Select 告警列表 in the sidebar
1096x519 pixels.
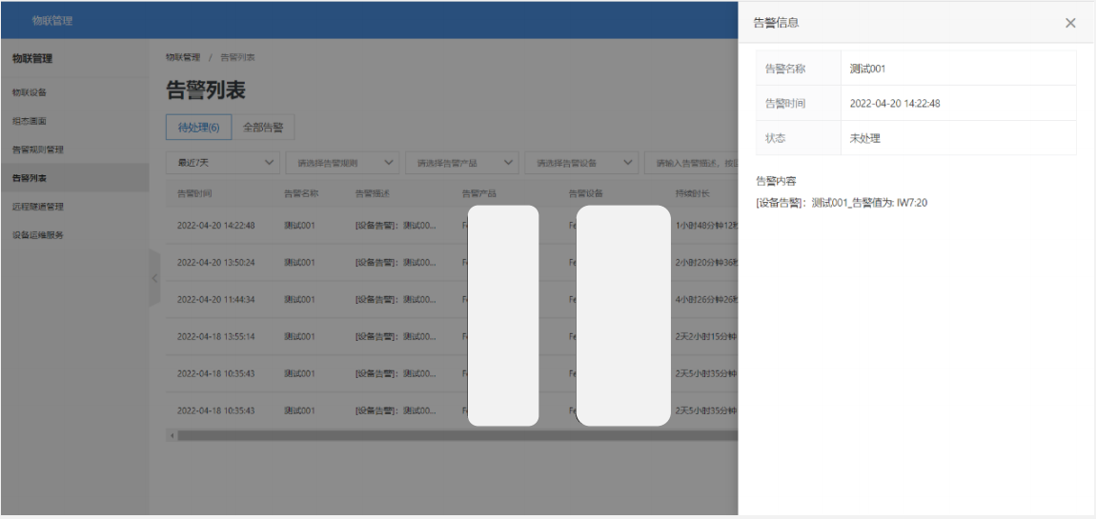pyautogui.click(x=30, y=178)
